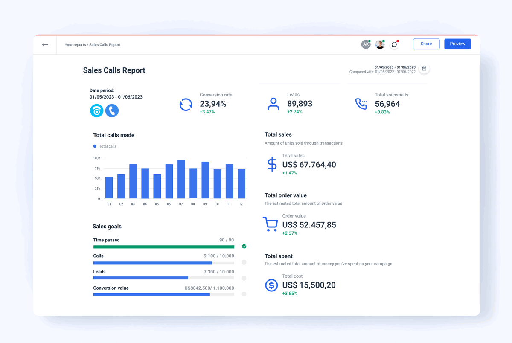The width and height of the screenshot is (512, 343).
Task: Open the comments chat bubble with notification
Action: [x=394, y=44]
